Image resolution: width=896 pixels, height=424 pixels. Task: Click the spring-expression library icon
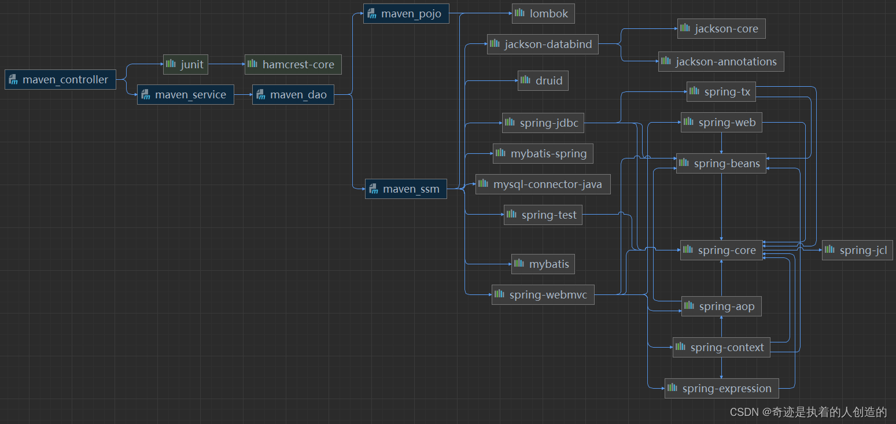pyautogui.click(x=672, y=388)
